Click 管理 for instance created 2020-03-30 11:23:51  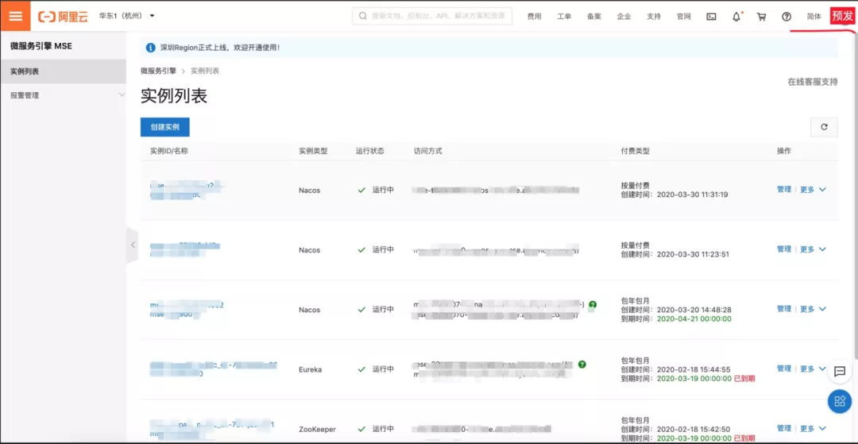[784, 249]
